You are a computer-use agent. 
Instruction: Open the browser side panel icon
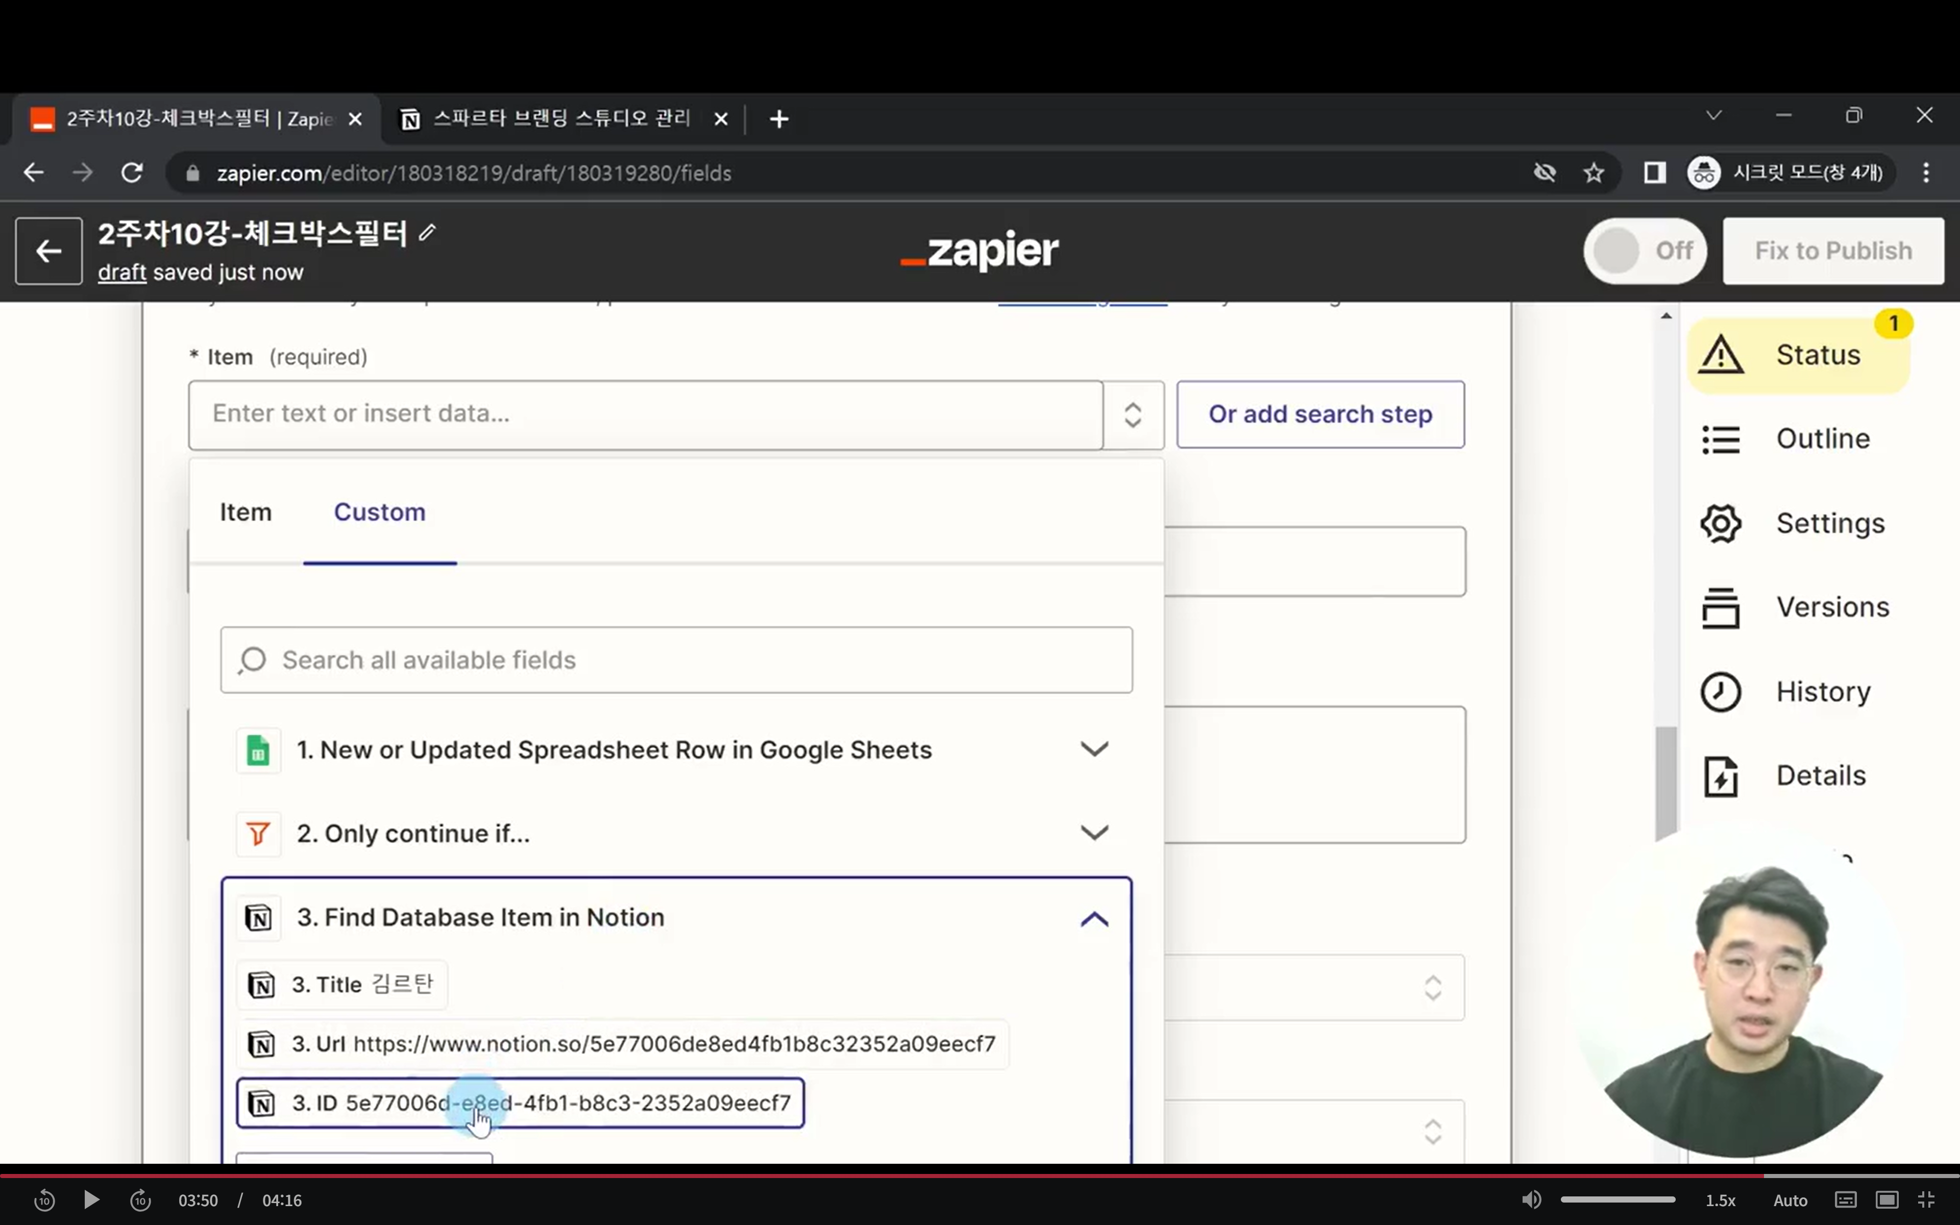[1654, 173]
